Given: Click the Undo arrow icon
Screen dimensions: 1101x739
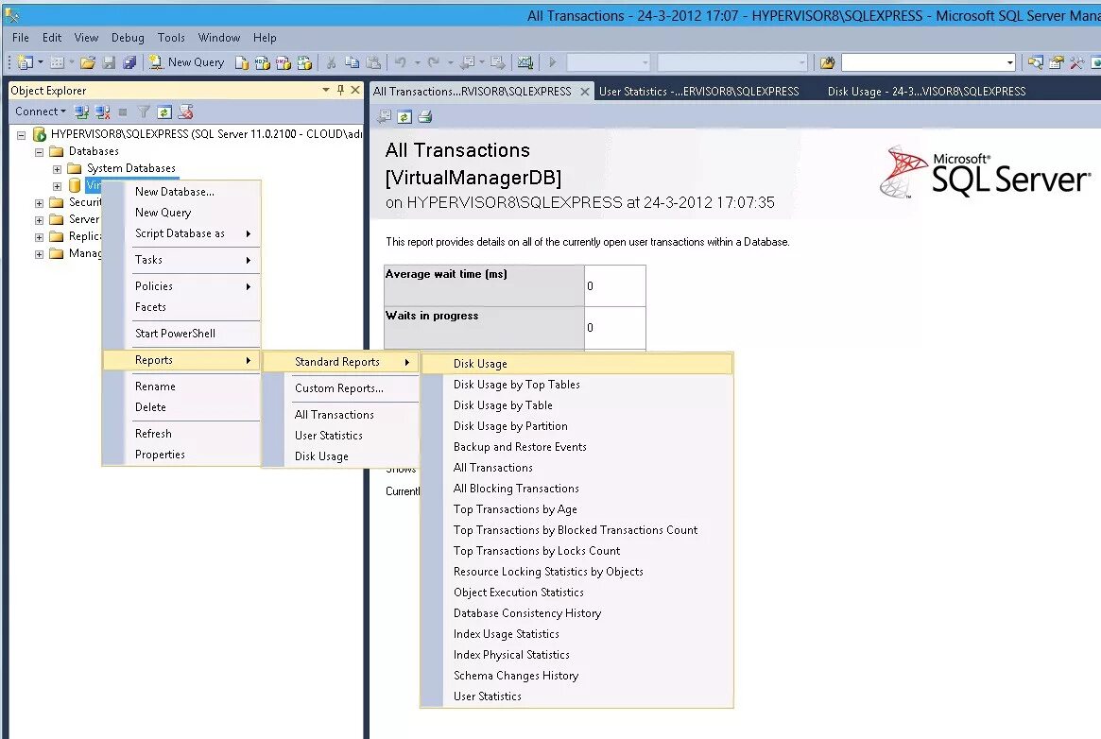Looking at the screenshot, I should pyautogui.click(x=401, y=62).
